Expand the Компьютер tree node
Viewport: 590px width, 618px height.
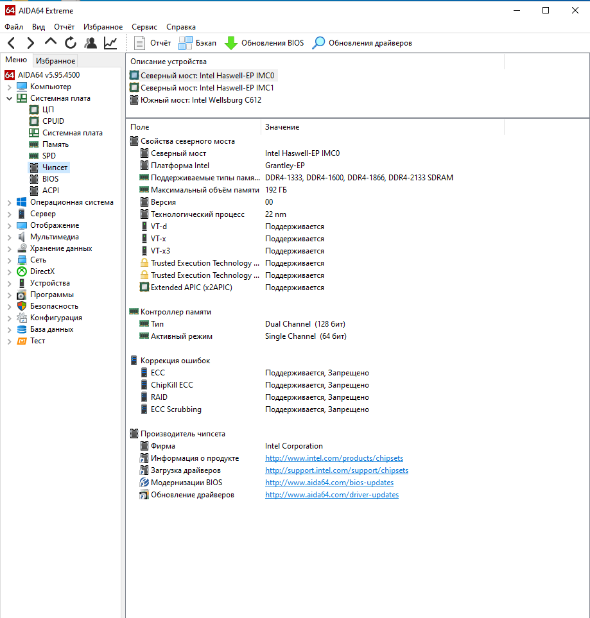tap(10, 87)
